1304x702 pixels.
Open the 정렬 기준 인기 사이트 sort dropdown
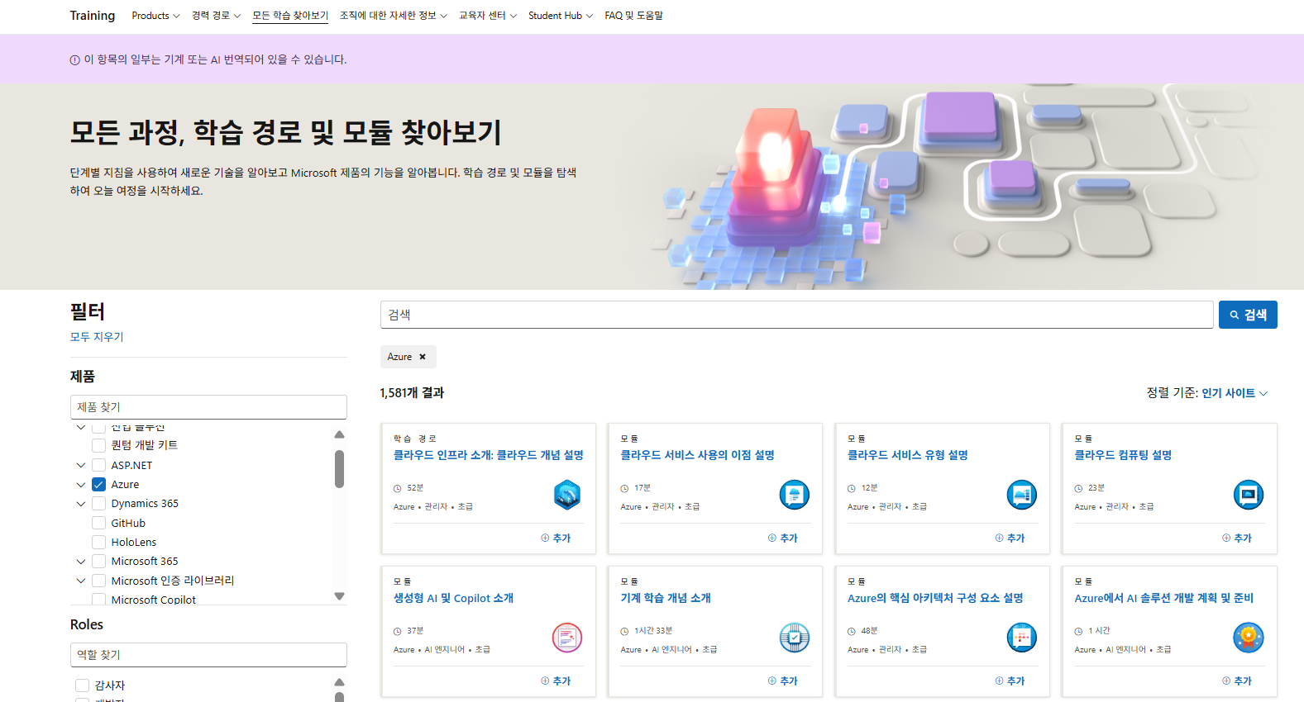(1234, 393)
